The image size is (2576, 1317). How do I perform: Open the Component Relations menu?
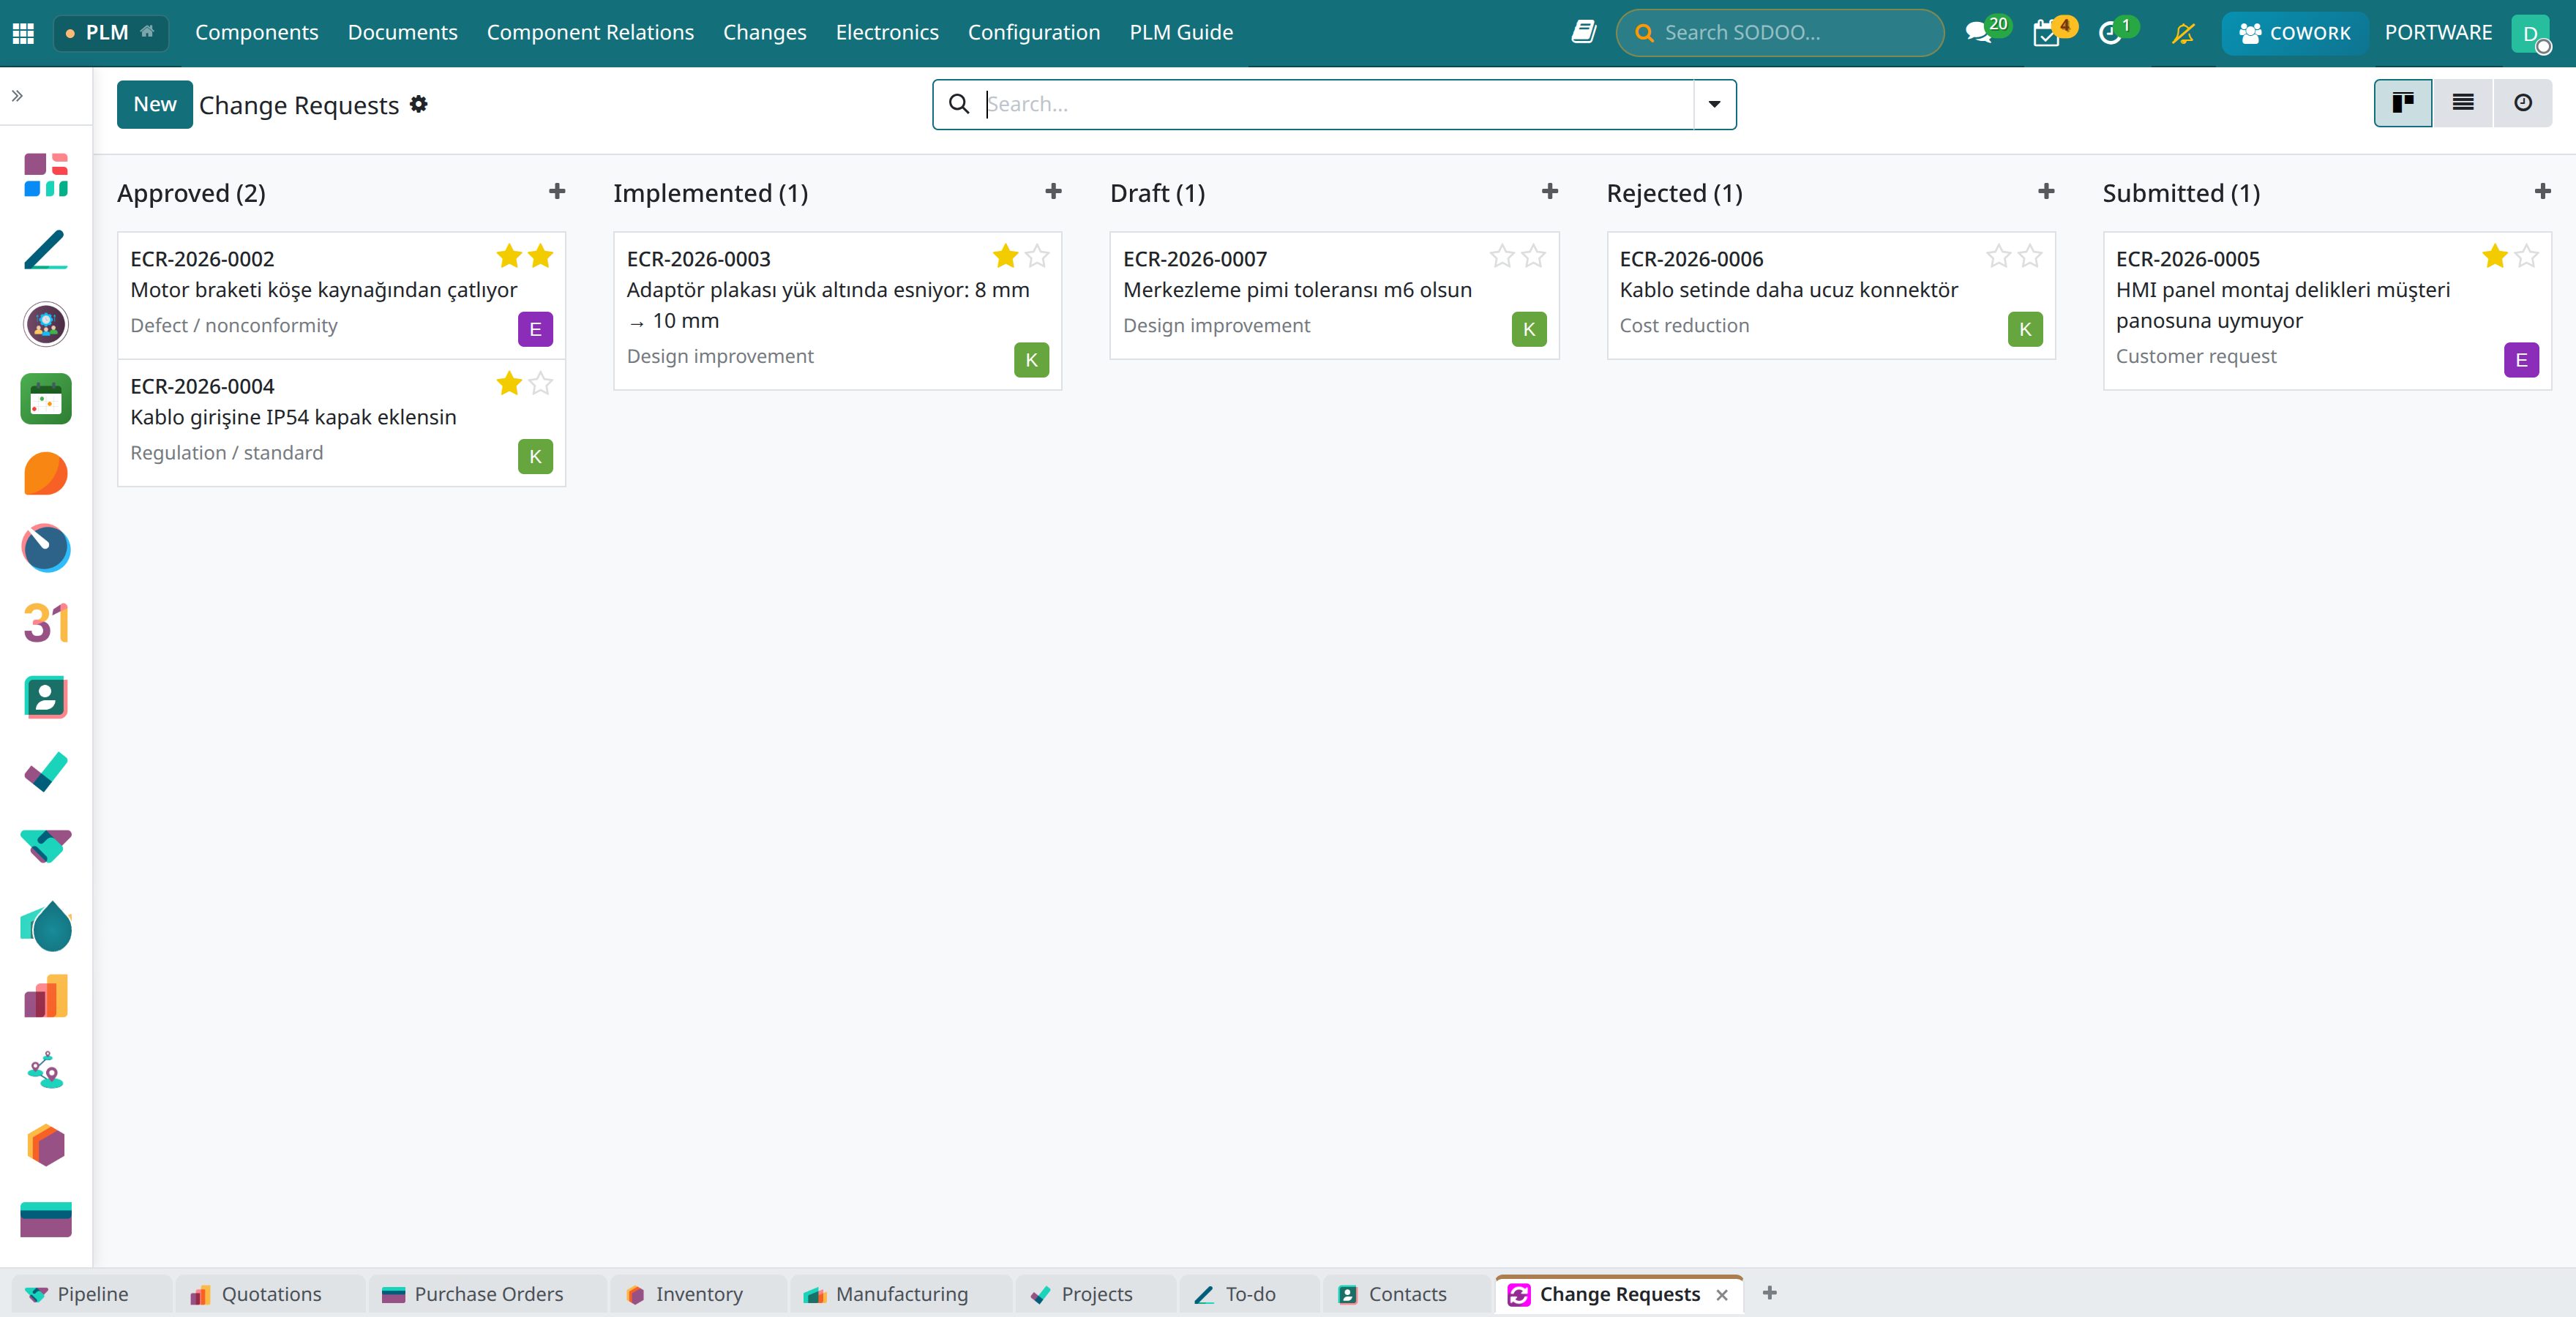click(590, 32)
